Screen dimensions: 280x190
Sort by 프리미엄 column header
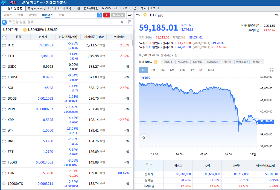point(119,37)
